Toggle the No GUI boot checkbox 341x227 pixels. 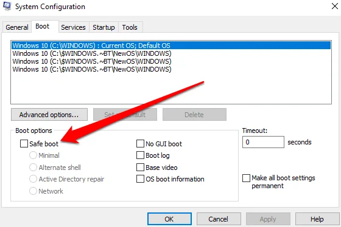pos(140,143)
